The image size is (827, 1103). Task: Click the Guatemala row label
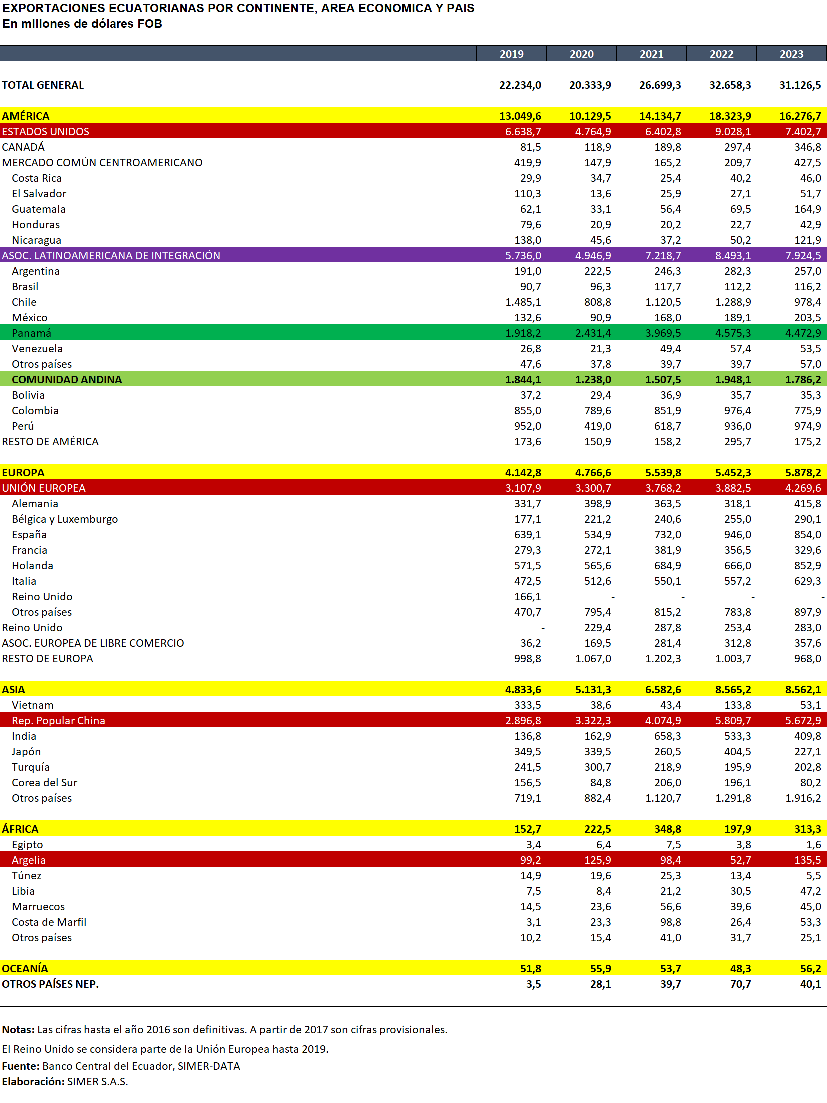click(39, 209)
